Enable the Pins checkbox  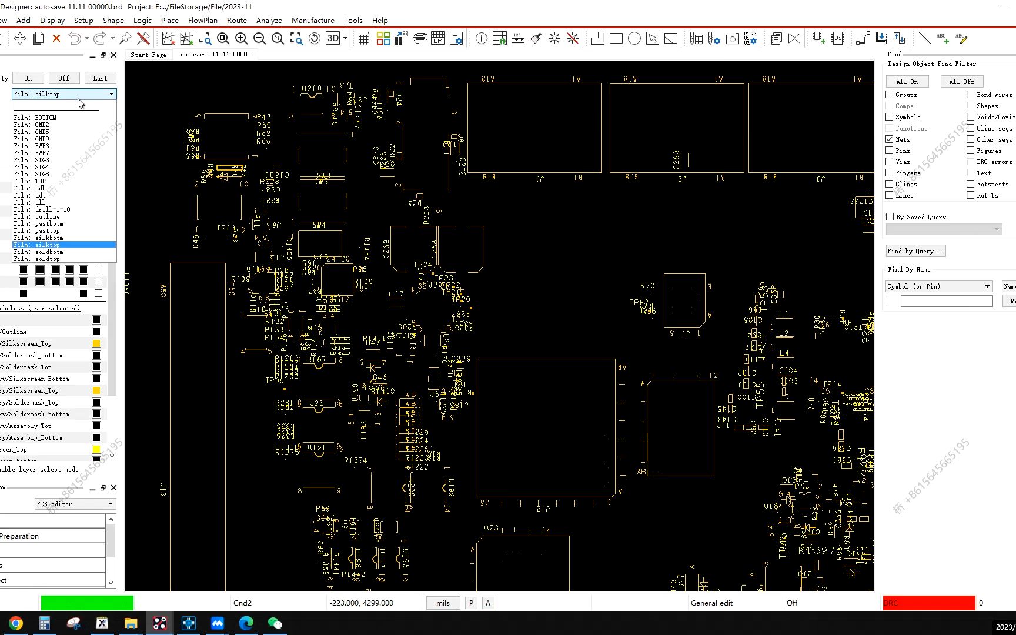[890, 151]
